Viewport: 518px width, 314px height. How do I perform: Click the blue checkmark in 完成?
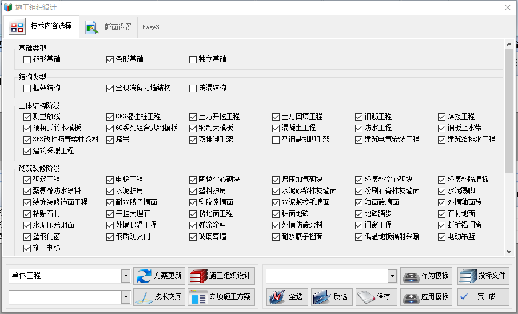pos(464,296)
